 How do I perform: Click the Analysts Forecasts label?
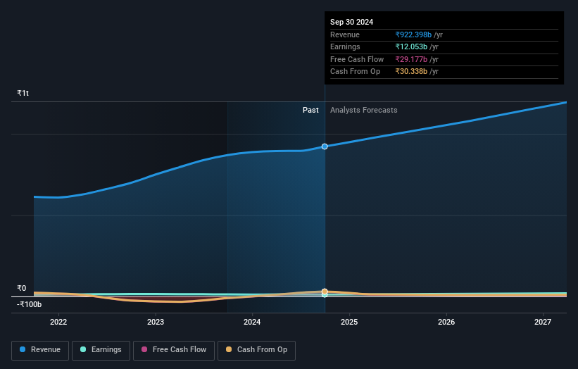pyautogui.click(x=364, y=111)
